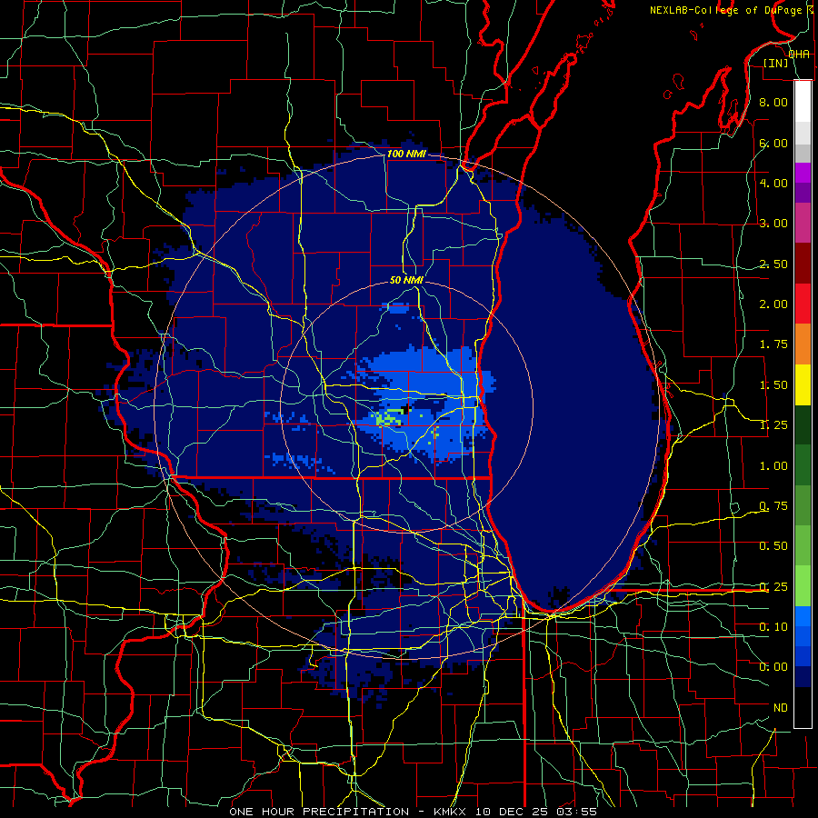Click the "ND" legend label
The height and width of the screenshot is (818, 818).
(x=780, y=708)
